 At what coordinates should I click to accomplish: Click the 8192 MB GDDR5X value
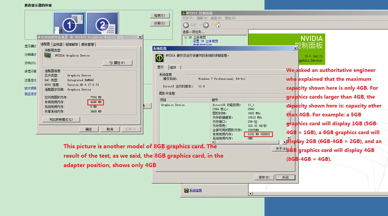(259, 134)
